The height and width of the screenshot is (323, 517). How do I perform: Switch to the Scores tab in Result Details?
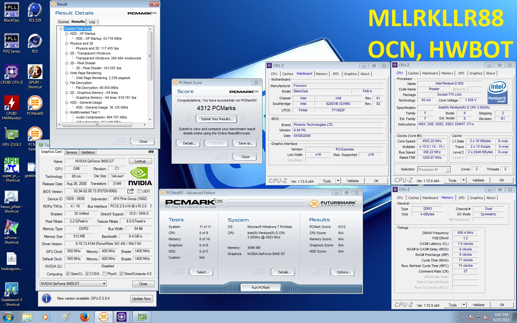tap(63, 22)
